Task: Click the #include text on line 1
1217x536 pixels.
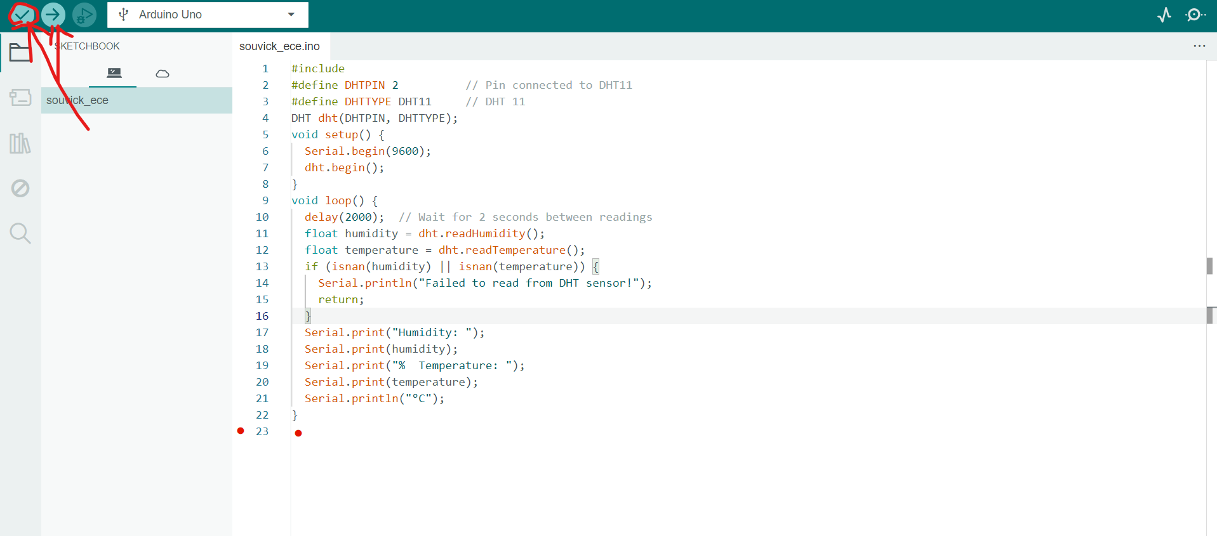Action: click(318, 69)
